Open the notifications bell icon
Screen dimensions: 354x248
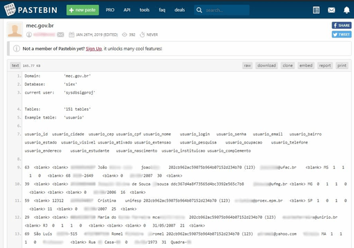347,10
